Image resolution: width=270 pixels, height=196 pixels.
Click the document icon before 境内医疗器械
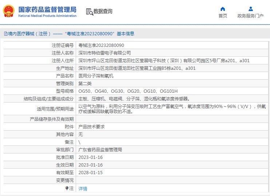[6, 34]
